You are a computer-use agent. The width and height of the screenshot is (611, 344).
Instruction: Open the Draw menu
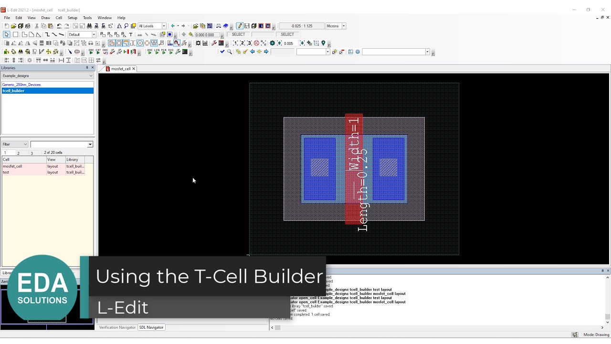[x=45, y=18]
